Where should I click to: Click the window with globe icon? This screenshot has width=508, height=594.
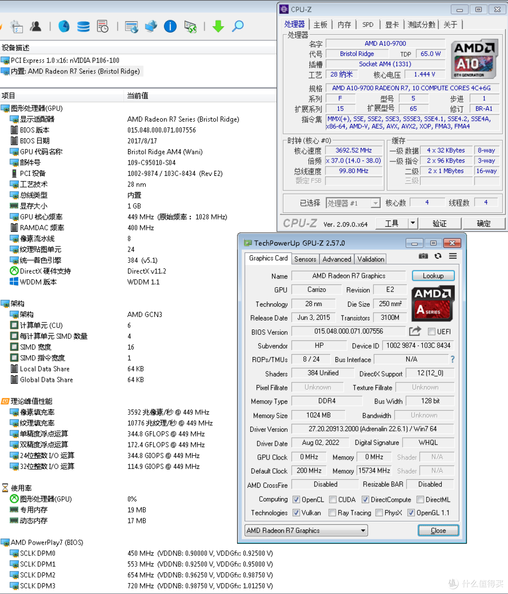click(132, 27)
